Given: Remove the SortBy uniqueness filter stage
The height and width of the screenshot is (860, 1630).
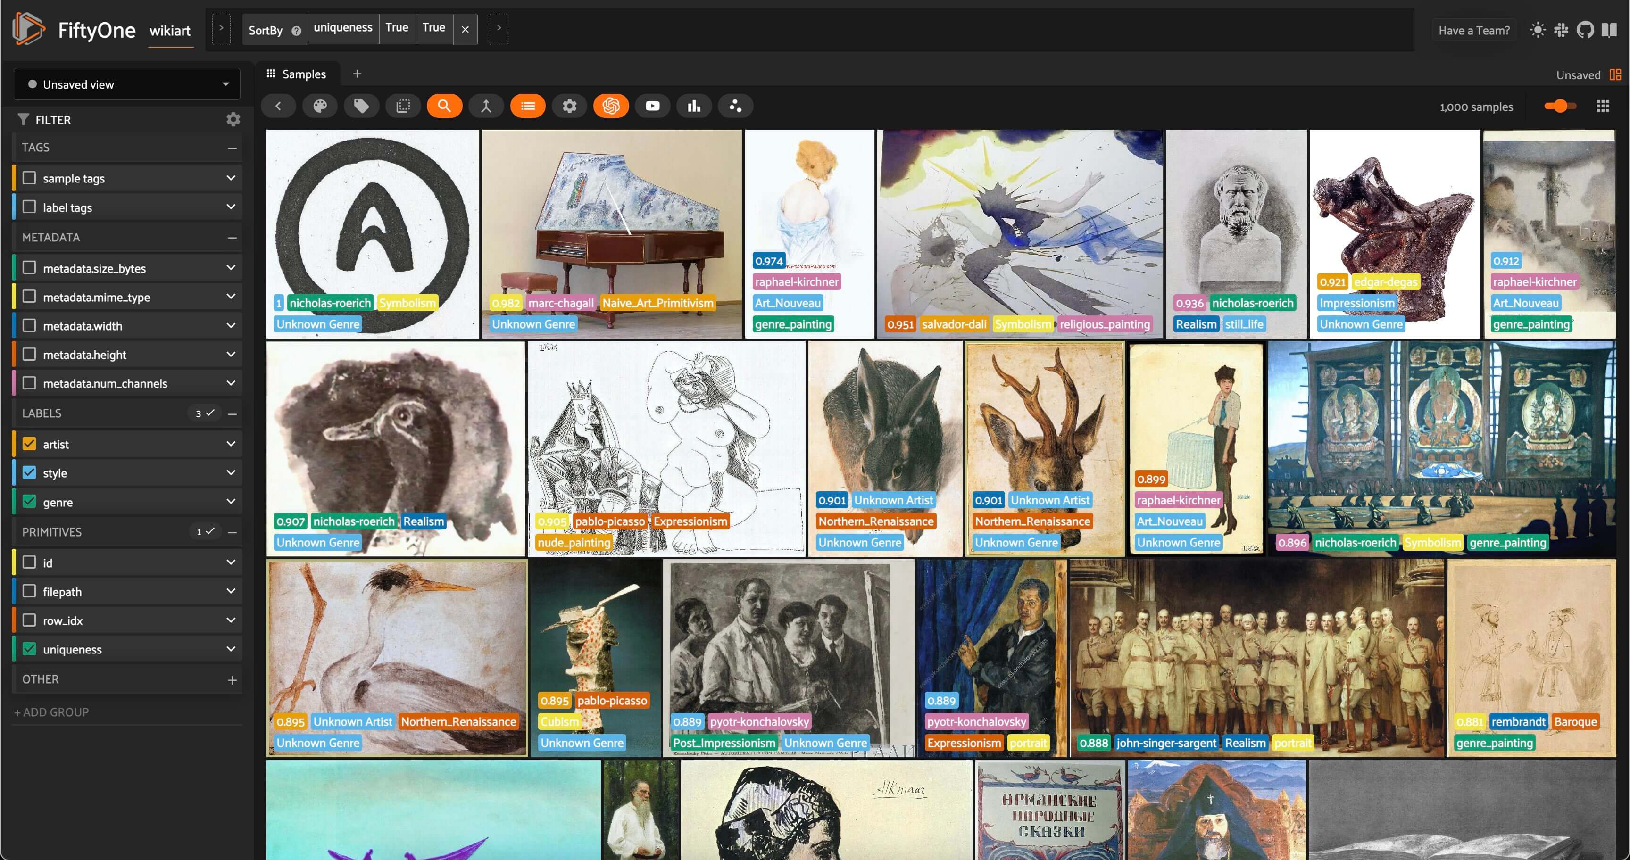Looking at the screenshot, I should coord(466,29).
